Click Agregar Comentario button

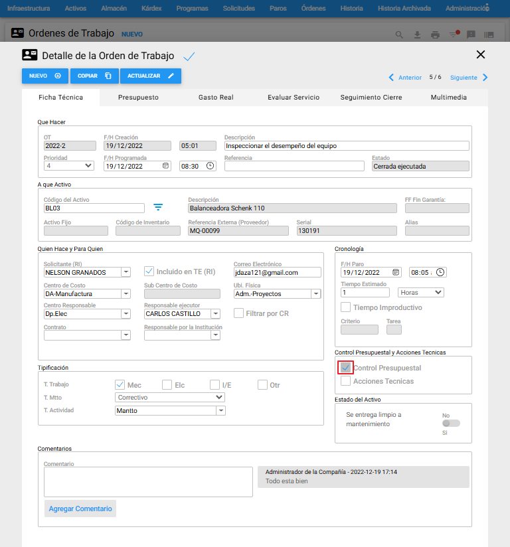[80, 508]
